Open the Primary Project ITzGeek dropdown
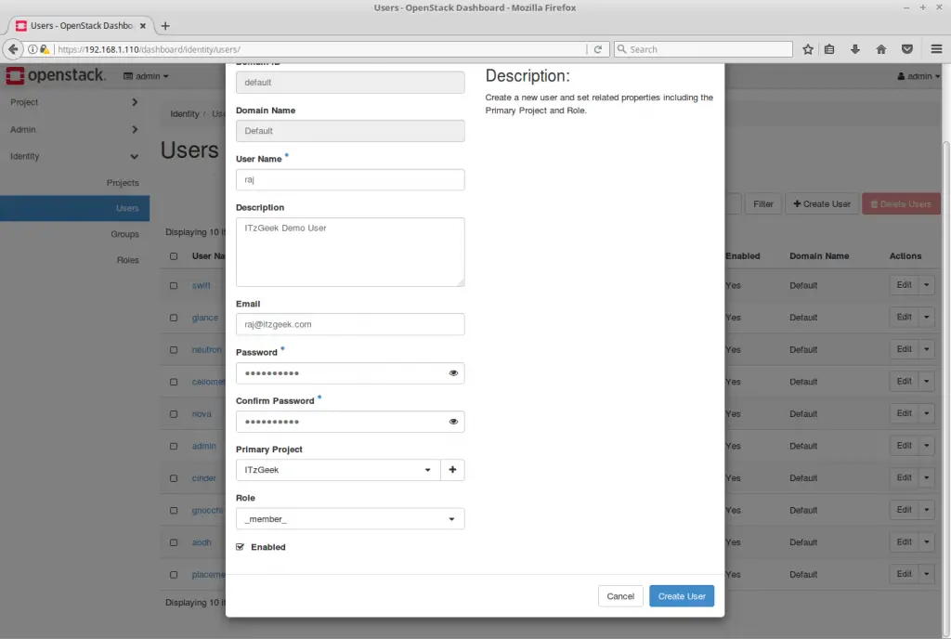Image resolution: width=951 pixels, height=639 pixels. 338,470
